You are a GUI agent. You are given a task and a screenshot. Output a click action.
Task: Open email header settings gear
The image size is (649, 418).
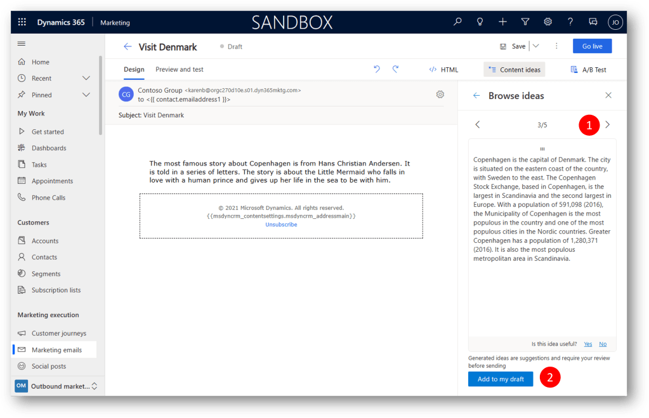(440, 95)
